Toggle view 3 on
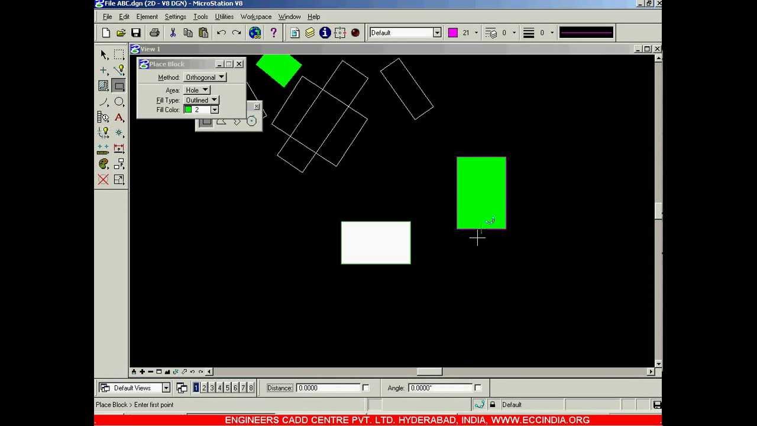757x426 pixels. [212, 388]
